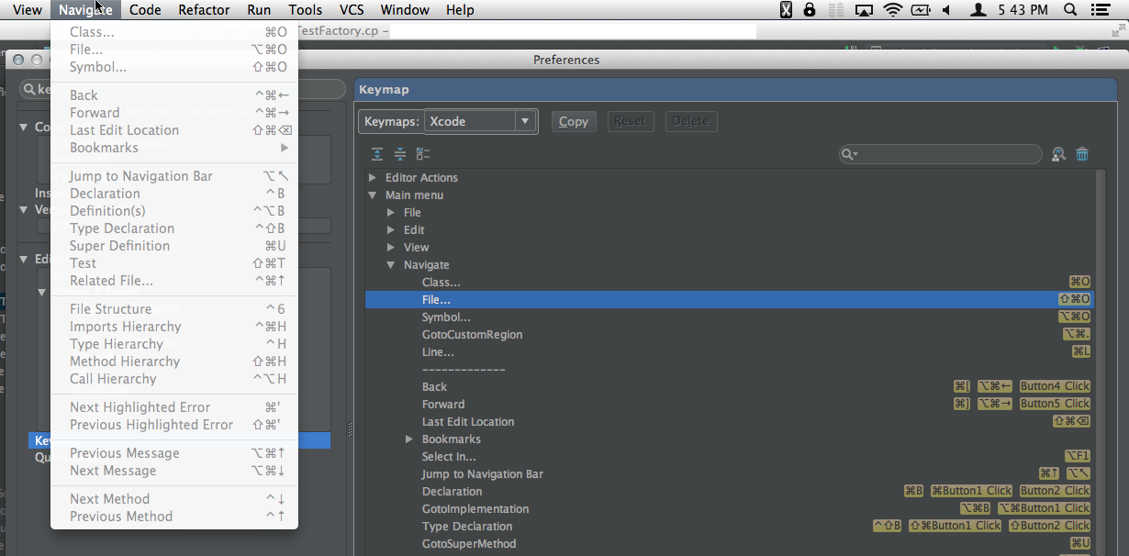Viewport: 1129px width, 556px height.
Task: Choose Next Method in Navigate menu
Action: coord(174,499)
